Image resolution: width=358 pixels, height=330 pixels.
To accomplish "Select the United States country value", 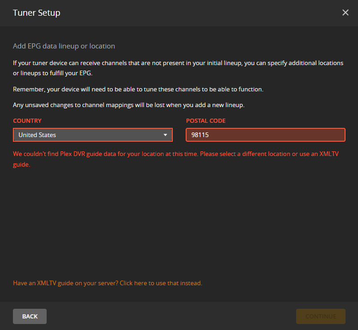I will (x=37, y=135).
